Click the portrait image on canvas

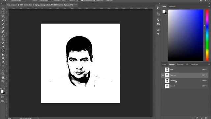pos(80,63)
